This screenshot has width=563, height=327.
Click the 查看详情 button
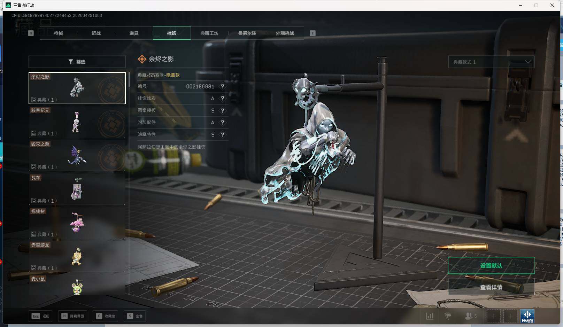click(x=491, y=287)
